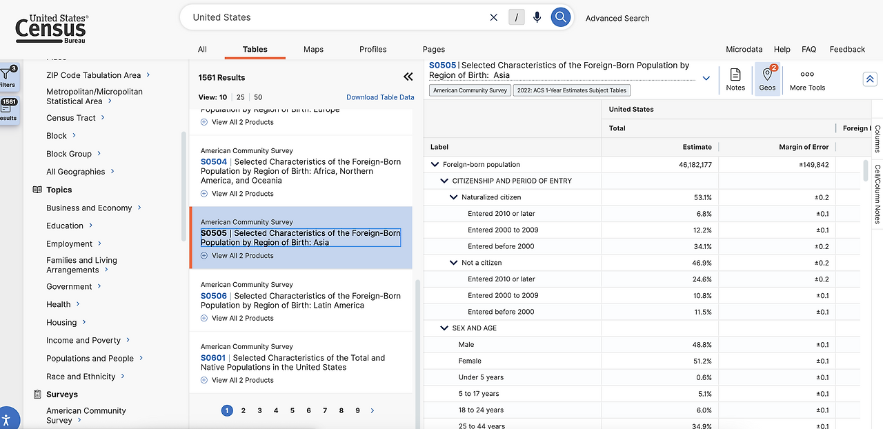Clear the search box text
The width and height of the screenshot is (883, 429).
coord(493,17)
